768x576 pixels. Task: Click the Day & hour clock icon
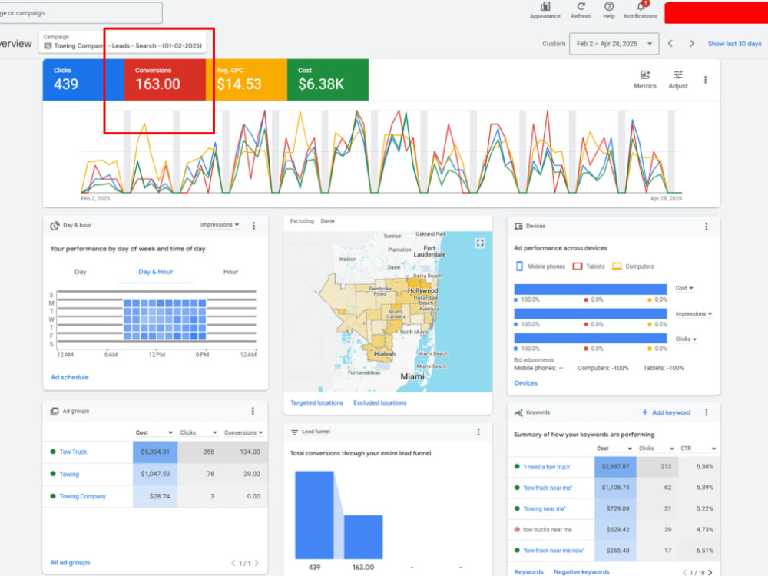(55, 226)
